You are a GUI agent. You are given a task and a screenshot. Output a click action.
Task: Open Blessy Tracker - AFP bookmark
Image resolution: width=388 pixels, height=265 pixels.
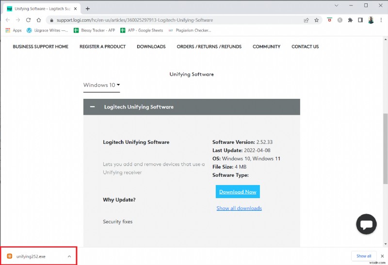pos(94,31)
